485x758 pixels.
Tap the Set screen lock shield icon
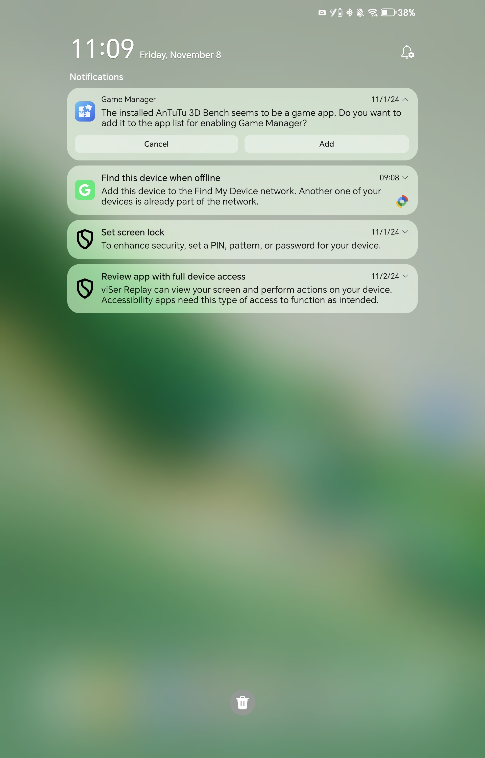coord(85,239)
